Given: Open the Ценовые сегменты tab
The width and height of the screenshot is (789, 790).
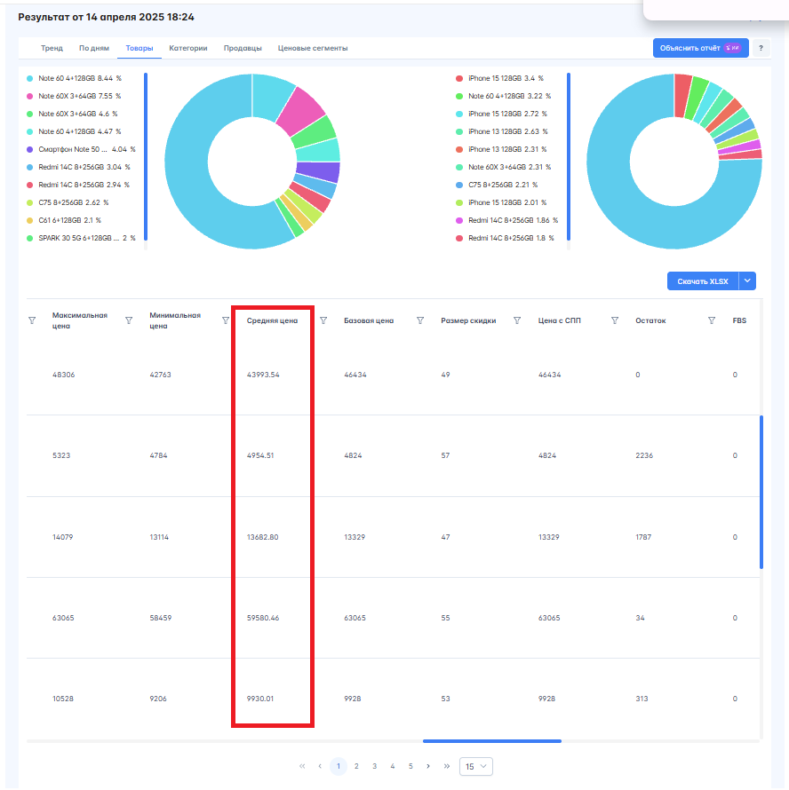Looking at the screenshot, I should (313, 48).
